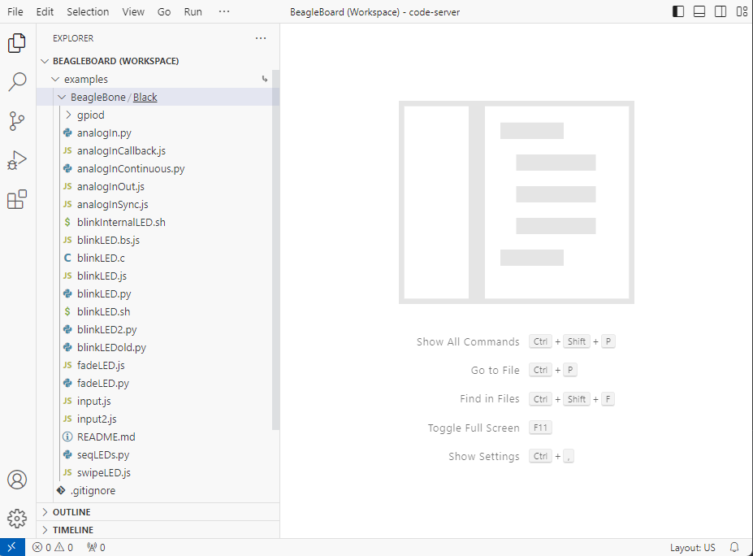
Task: Click the Black breadcrumb link in Explorer
Action: (145, 97)
